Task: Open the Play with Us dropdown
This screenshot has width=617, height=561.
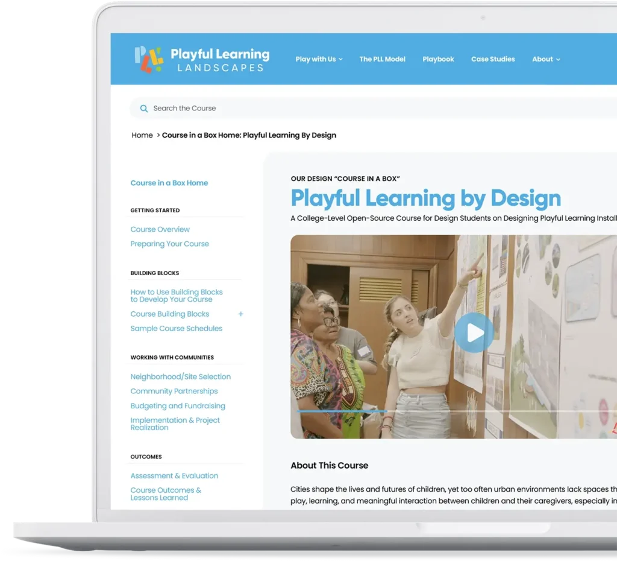Action: pyautogui.click(x=319, y=59)
